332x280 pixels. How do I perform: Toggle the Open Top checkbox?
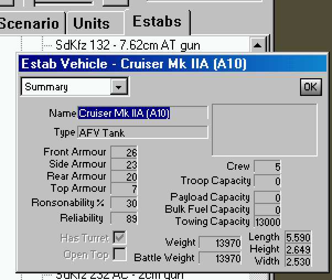click(x=120, y=254)
